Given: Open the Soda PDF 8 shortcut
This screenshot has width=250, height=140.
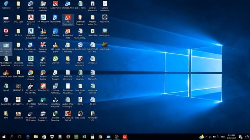Looking at the screenshot, I should [x=55, y=5].
